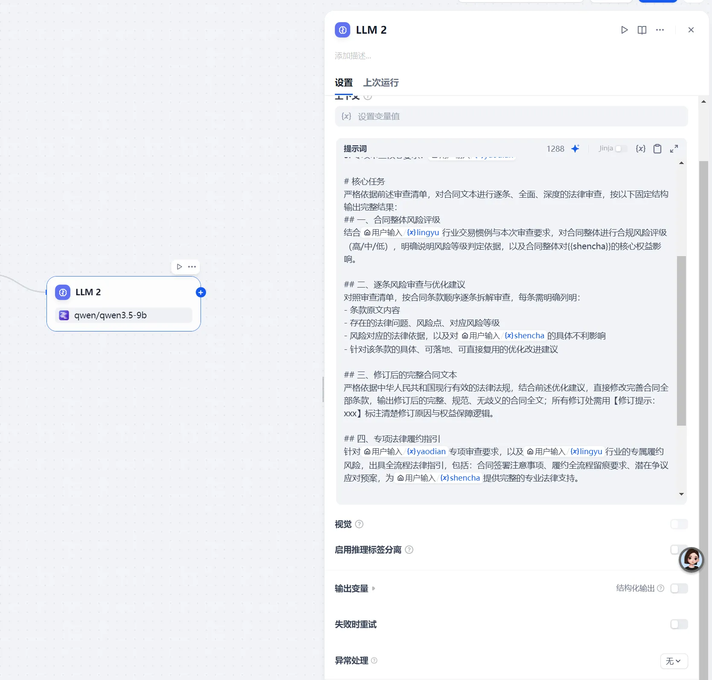Click the prompt generator sparkle icon
Viewport: 712px width, 680px height.
[575, 149]
